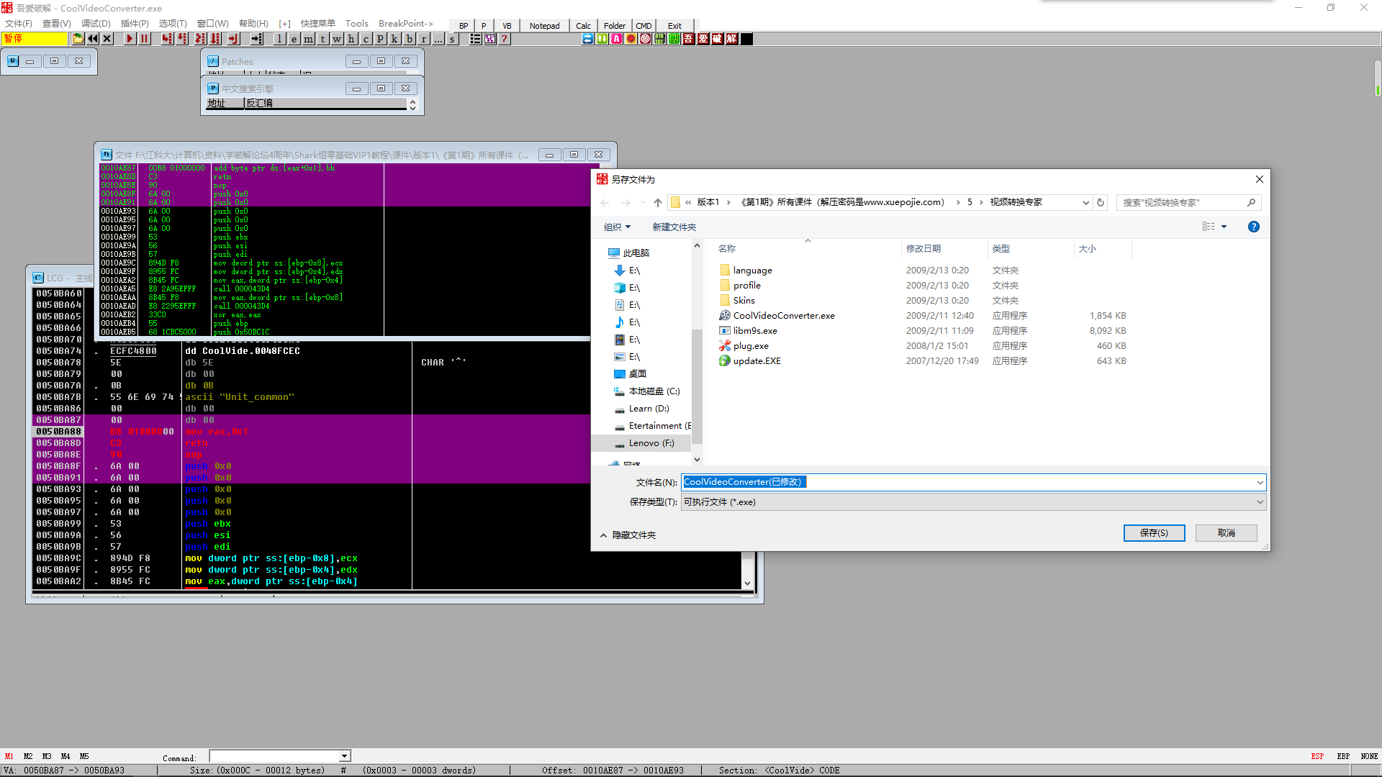The width and height of the screenshot is (1382, 777).
Task: Click the Run program play icon
Action: click(130, 39)
